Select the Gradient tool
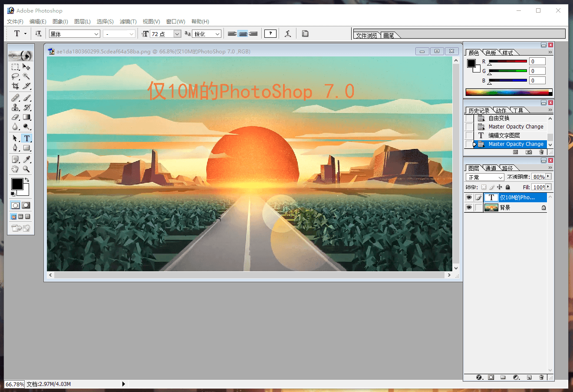The height and width of the screenshot is (392, 573). [26, 117]
